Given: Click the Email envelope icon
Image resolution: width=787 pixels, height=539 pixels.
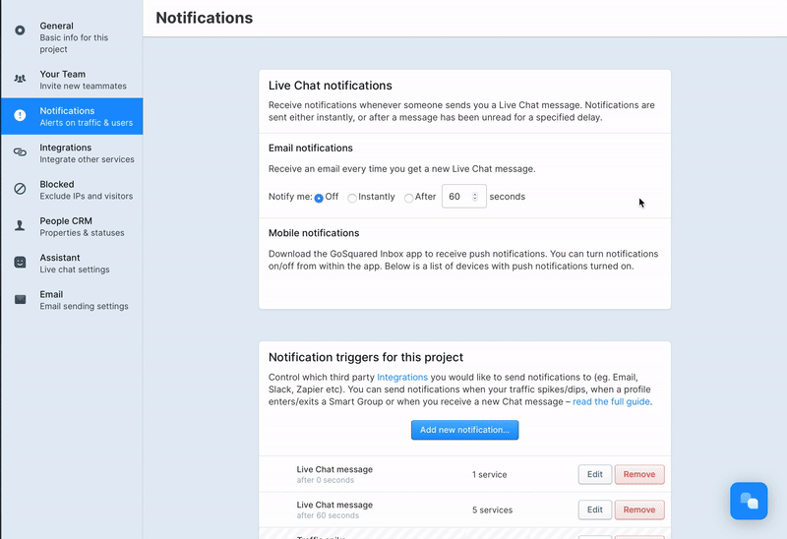Looking at the screenshot, I should (x=20, y=299).
